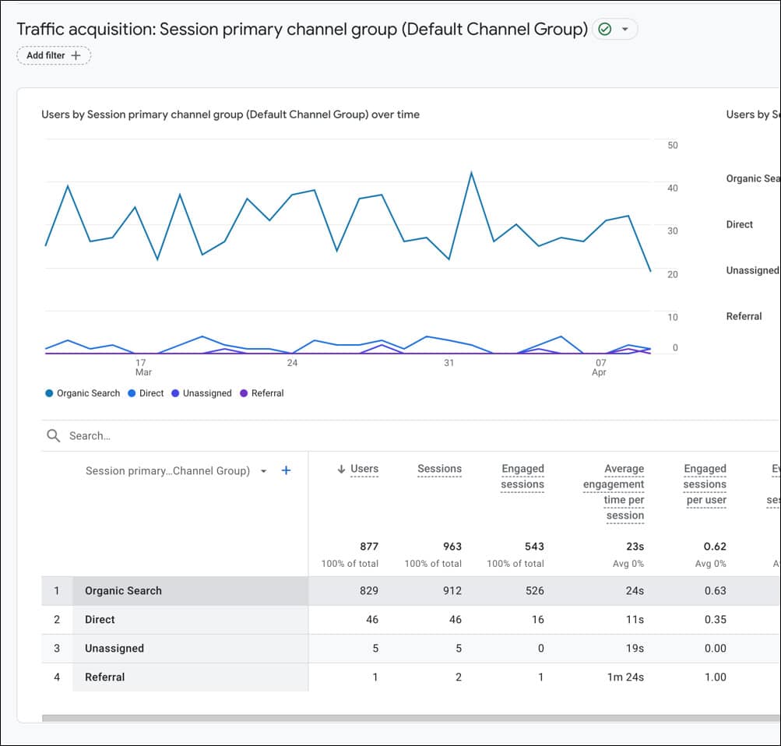The height and width of the screenshot is (746, 781).
Task: Click the descending sort arrow beside Users
Action: 341,469
